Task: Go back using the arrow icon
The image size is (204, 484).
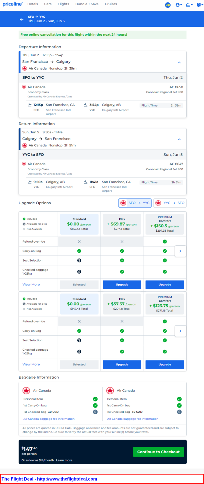Action: 22,19
